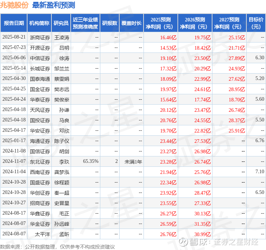Click the 近三年业绩预测准确度 column header
Image resolution: width=266 pixels, height=250 pixels.
[x=85, y=23]
